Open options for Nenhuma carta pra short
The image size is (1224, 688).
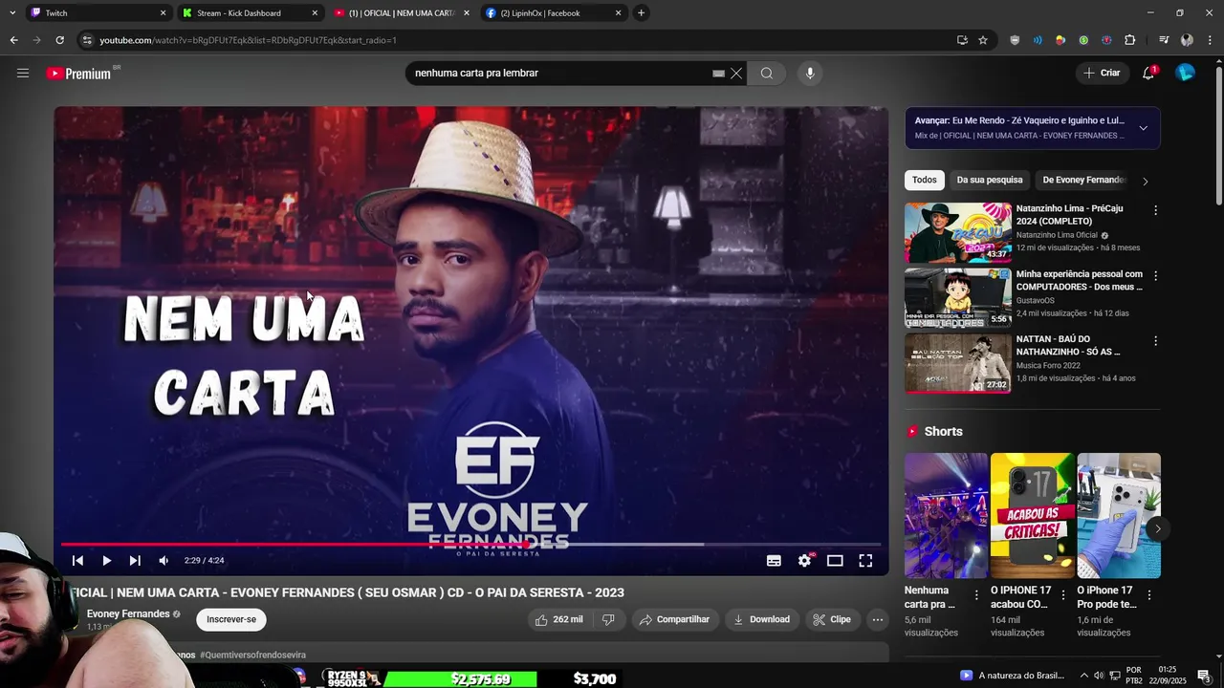point(976,594)
